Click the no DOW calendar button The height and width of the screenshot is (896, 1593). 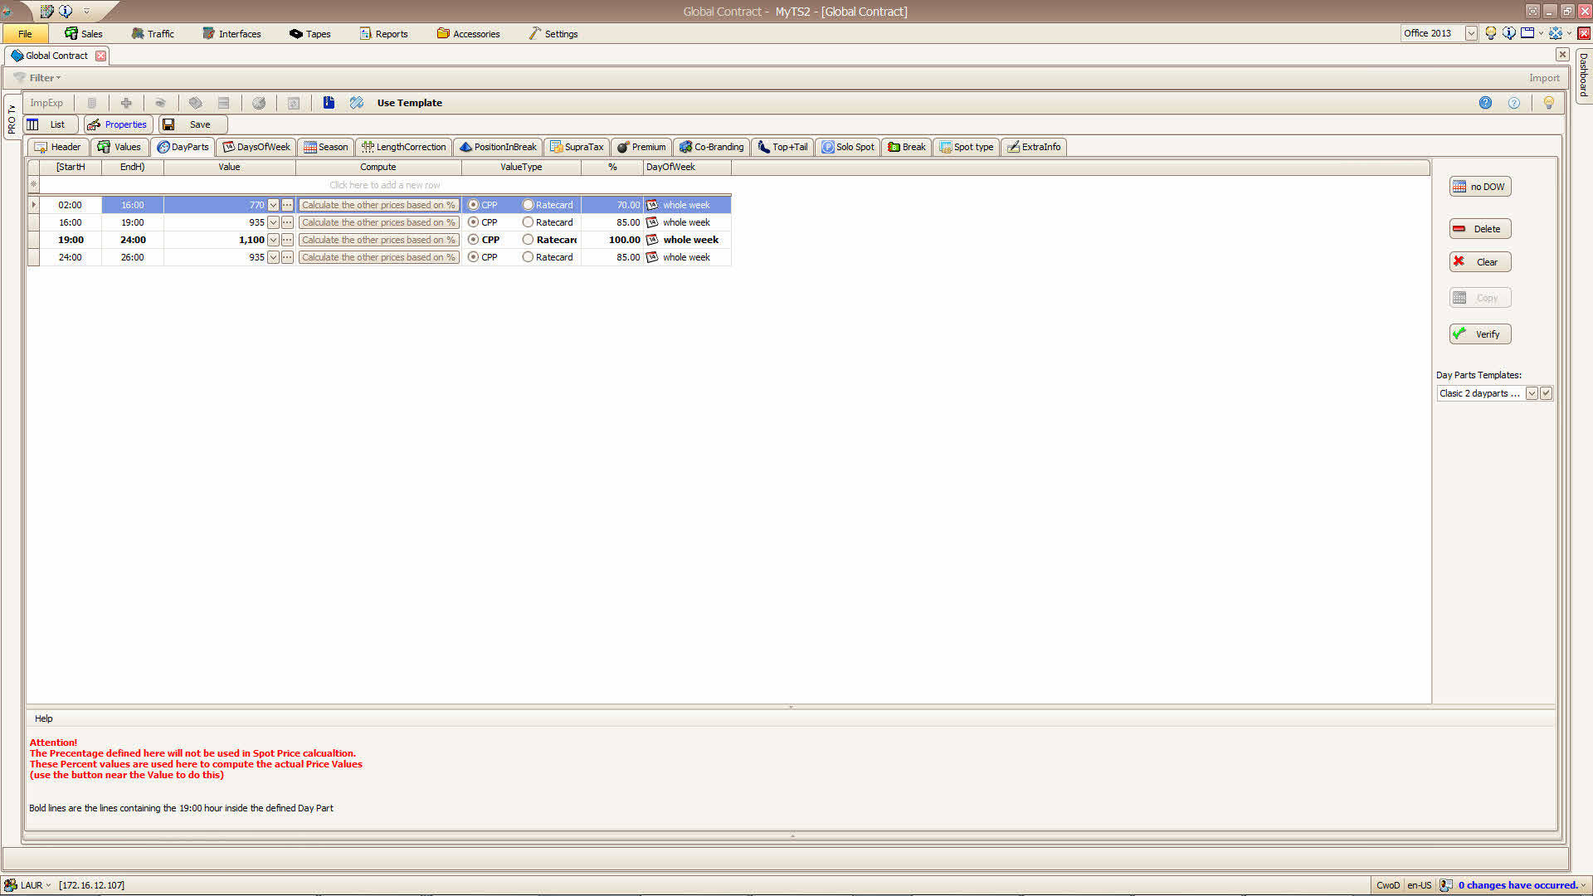coord(1480,187)
